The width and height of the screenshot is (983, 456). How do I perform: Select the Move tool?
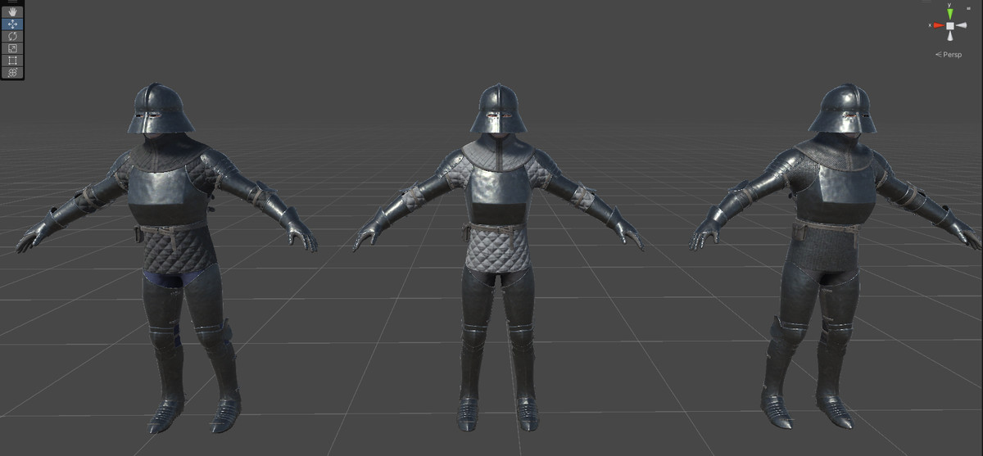coord(12,25)
